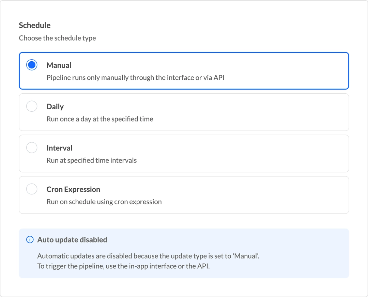Click 'Run on schedule using cron expression' text
This screenshot has height=297, width=368.
click(104, 202)
